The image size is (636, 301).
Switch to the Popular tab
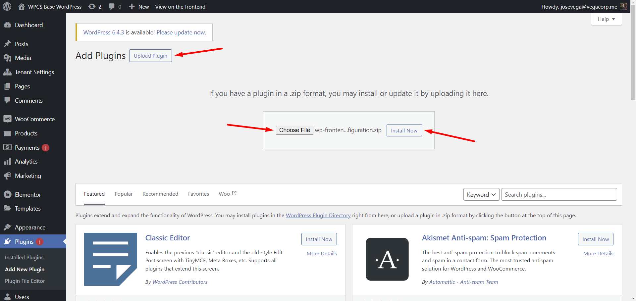[x=124, y=194]
